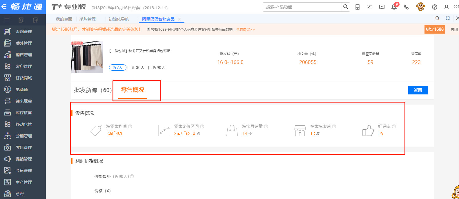This screenshot has width=459, height=199.
Task: Close the 阿里巴巴智能选品 tab
Action: coord(179,19)
